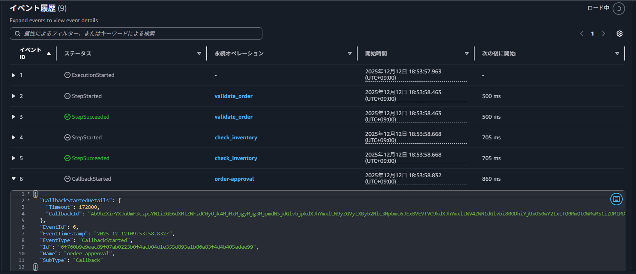This screenshot has width=636, height=274.
Task: Click the JSON viewer copy icon
Action: coord(616,199)
